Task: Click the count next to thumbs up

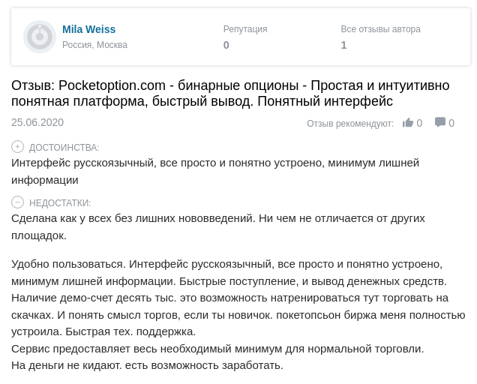Action: pos(419,123)
